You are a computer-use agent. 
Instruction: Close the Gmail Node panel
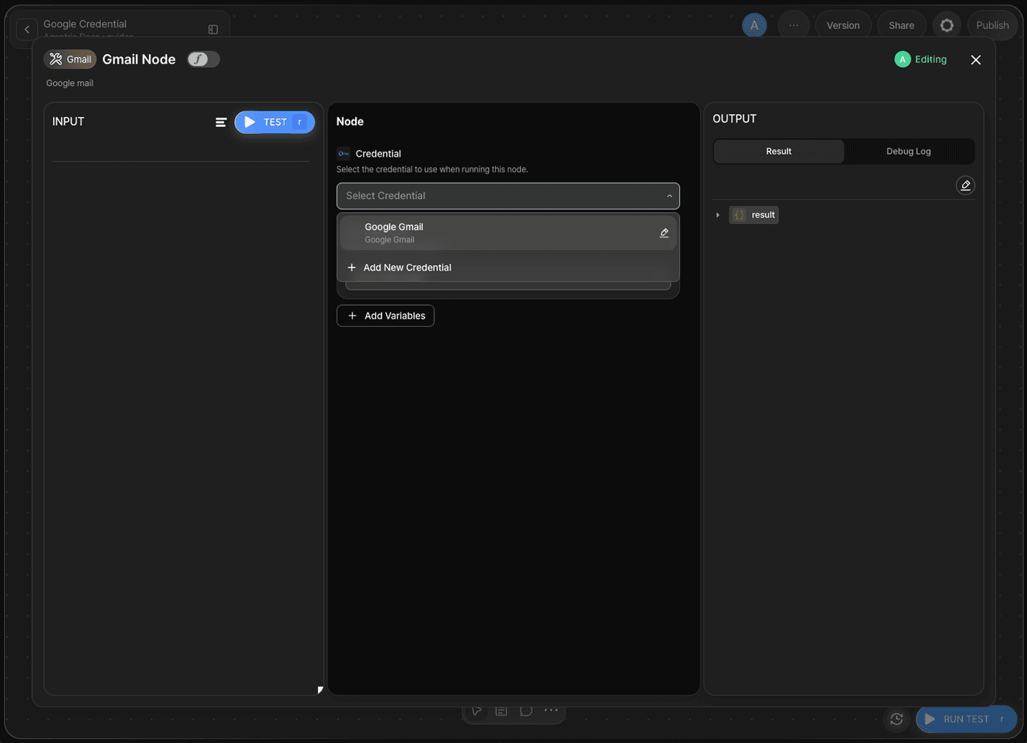pyautogui.click(x=975, y=60)
